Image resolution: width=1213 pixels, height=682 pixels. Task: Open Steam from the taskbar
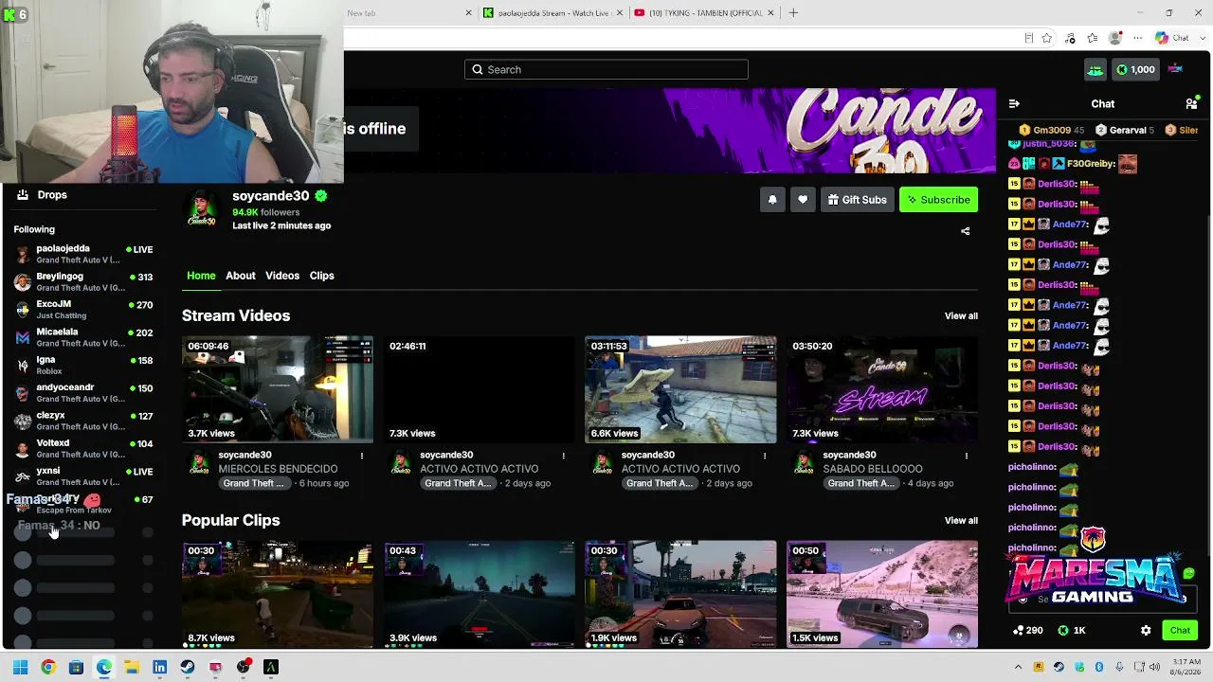(188, 668)
